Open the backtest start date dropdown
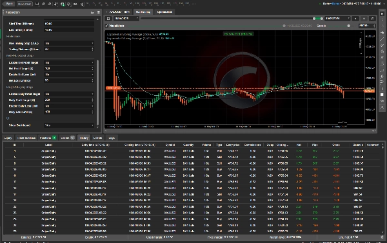This screenshot has width=387, height=243. pyautogui.click(x=126, y=19)
